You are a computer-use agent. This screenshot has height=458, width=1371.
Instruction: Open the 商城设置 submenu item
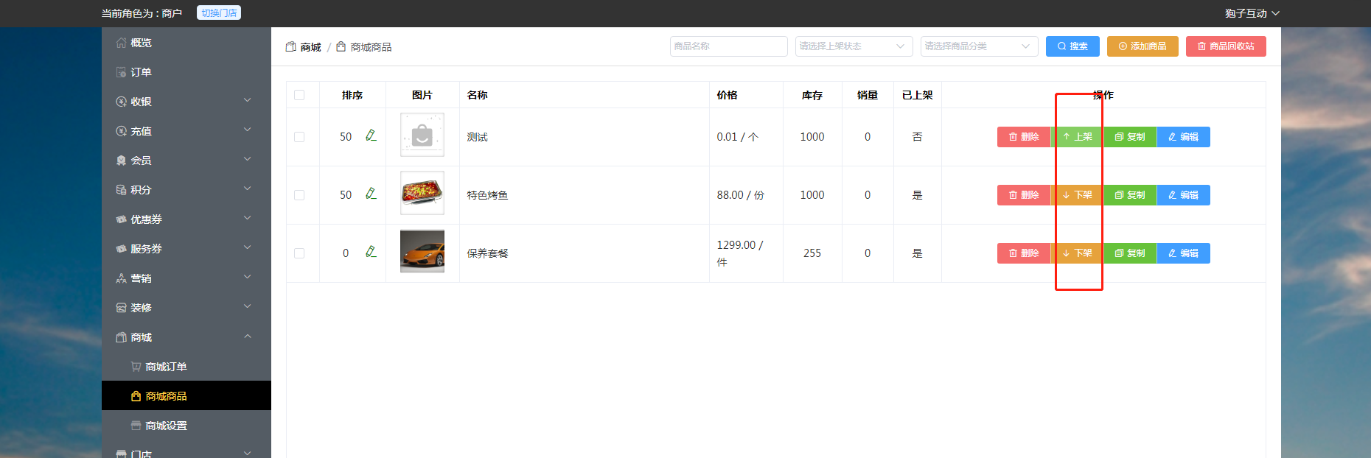click(x=186, y=426)
